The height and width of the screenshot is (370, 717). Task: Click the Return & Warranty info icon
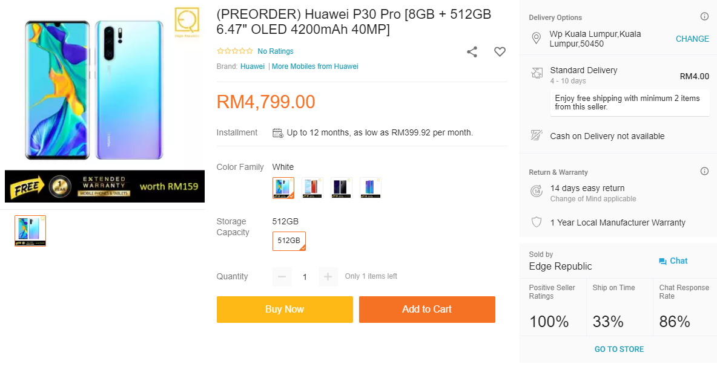click(x=704, y=172)
